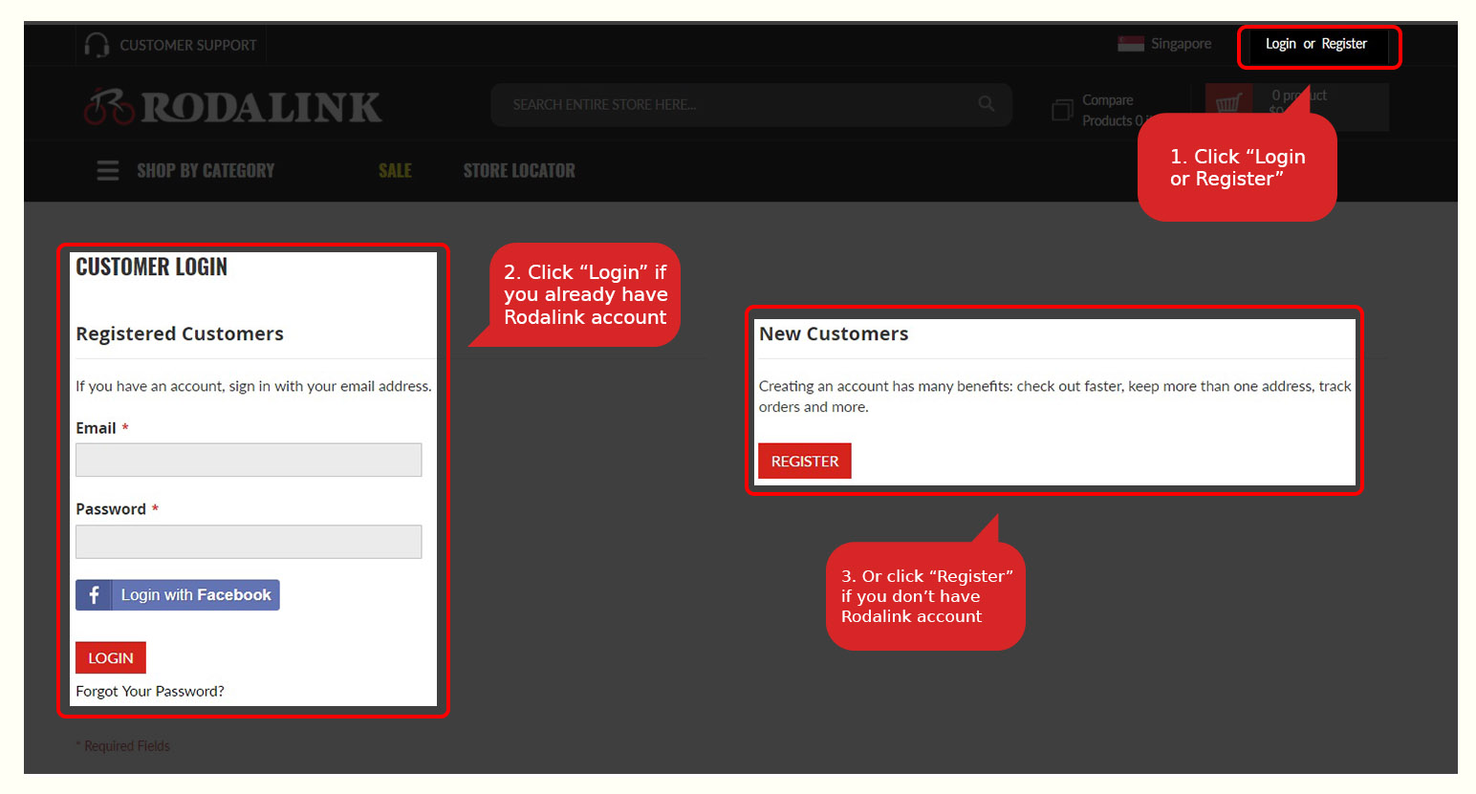Click the Register link in the header
This screenshot has height=794, width=1476.
(1344, 44)
